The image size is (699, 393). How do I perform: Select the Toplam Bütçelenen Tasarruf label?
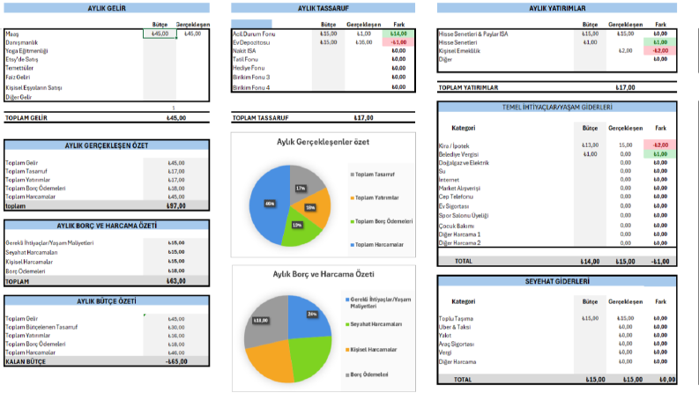41,327
